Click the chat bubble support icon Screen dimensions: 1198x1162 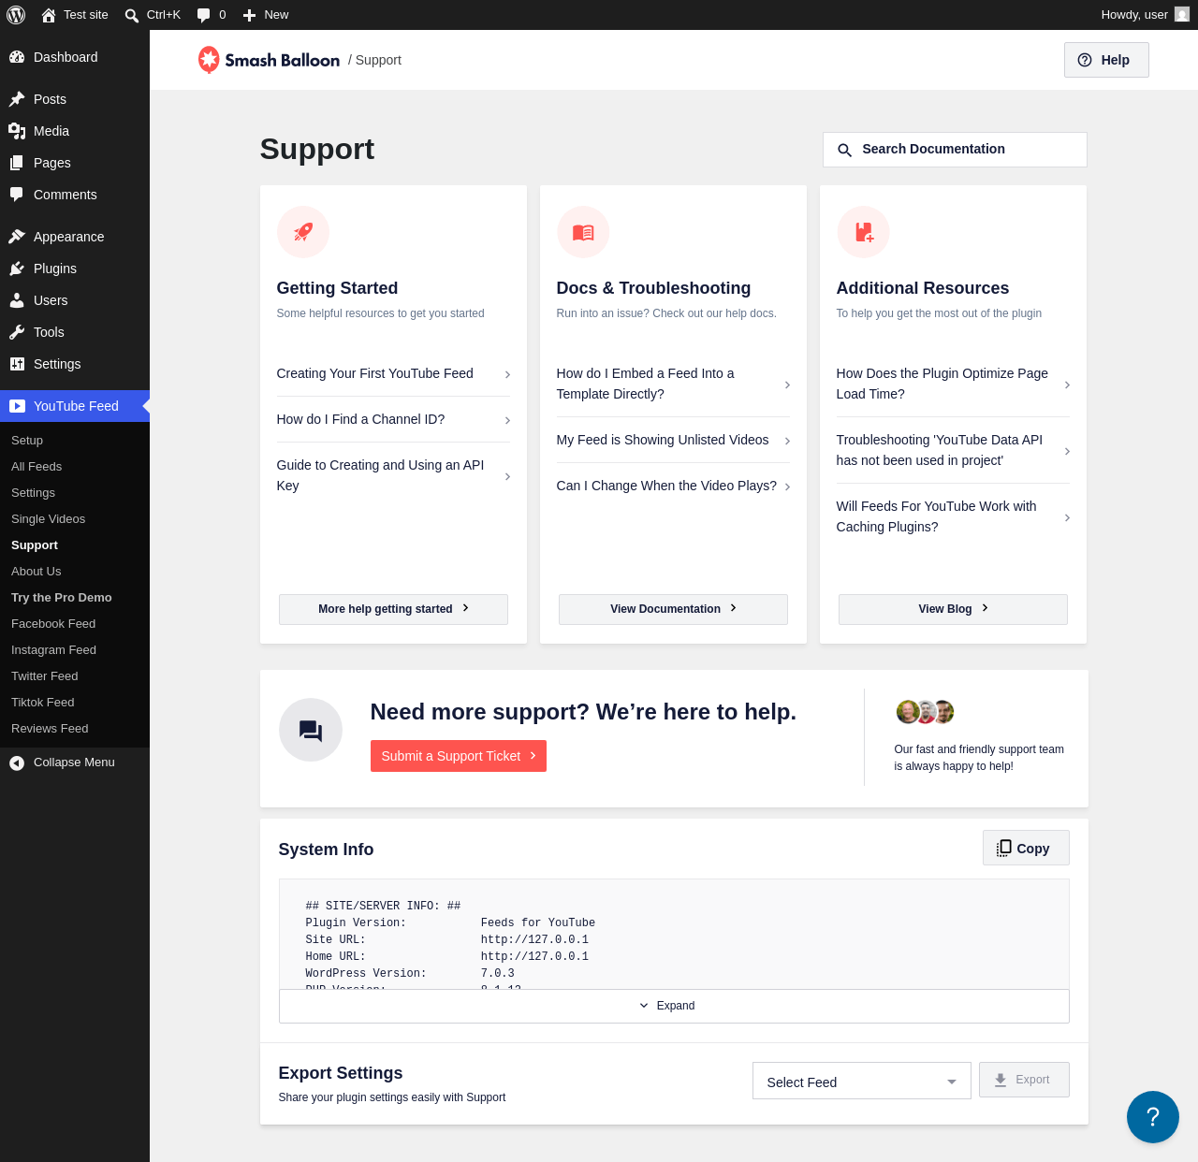[311, 730]
